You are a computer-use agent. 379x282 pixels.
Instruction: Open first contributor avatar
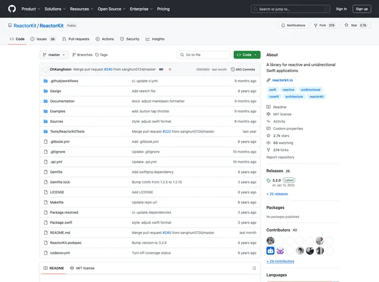(x=270, y=241)
